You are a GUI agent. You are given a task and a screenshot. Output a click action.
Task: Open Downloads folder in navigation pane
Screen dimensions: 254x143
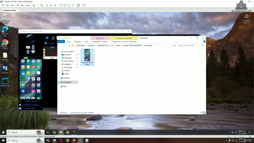tap(68, 67)
